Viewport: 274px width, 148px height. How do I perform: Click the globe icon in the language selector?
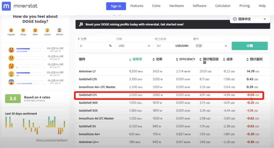coord(235,19)
